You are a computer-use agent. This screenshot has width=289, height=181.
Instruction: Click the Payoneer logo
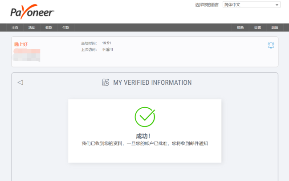point(33,12)
